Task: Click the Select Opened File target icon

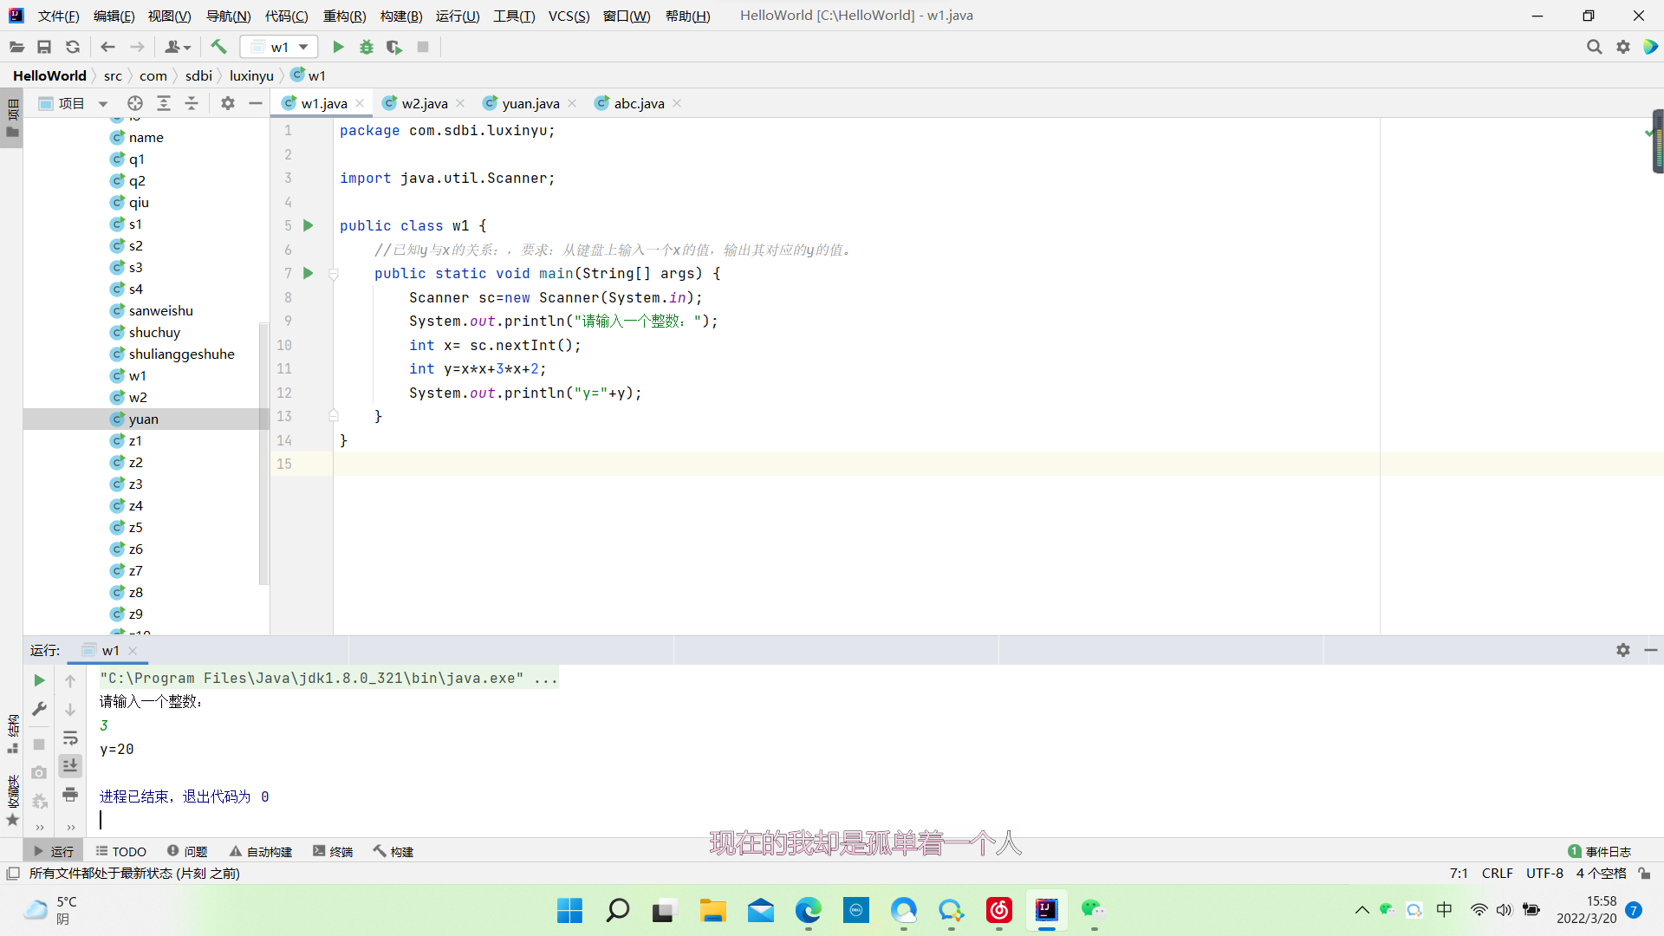Action: (x=135, y=103)
